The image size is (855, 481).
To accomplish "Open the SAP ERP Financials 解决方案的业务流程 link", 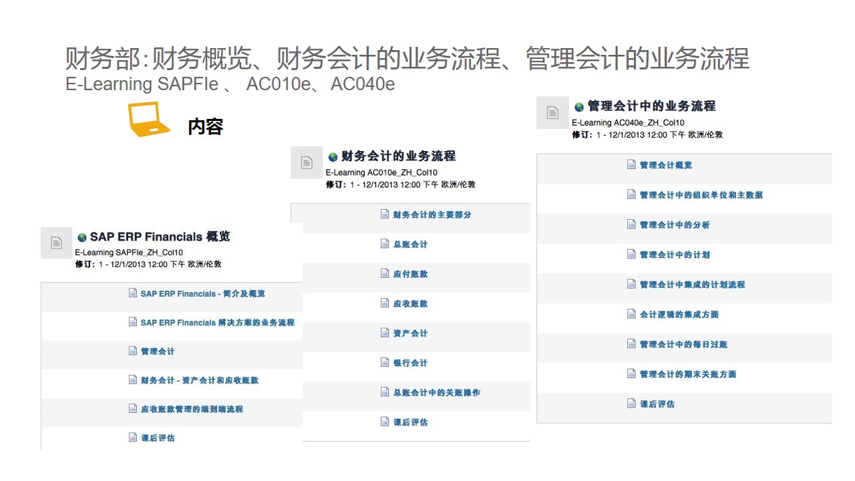I will [x=218, y=323].
